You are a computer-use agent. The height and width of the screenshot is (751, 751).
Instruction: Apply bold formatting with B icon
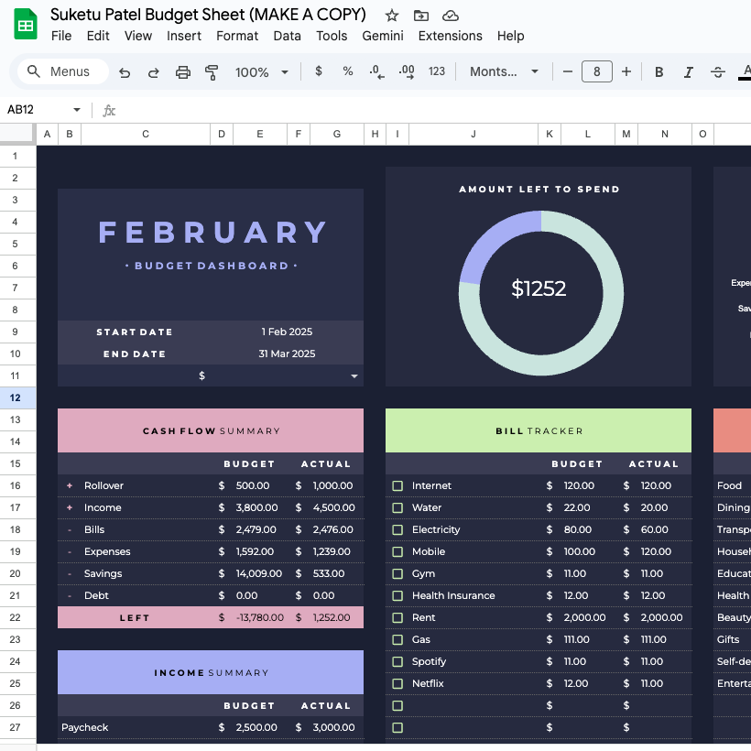[x=658, y=72]
